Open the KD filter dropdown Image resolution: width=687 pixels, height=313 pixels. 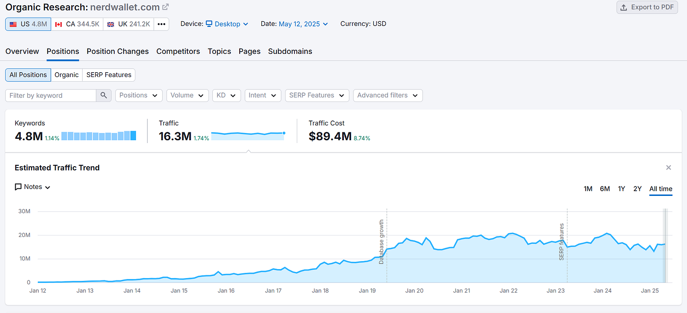pos(226,95)
